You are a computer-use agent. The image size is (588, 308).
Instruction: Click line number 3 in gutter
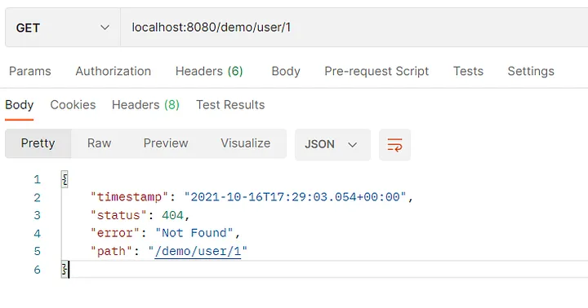click(x=37, y=215)
